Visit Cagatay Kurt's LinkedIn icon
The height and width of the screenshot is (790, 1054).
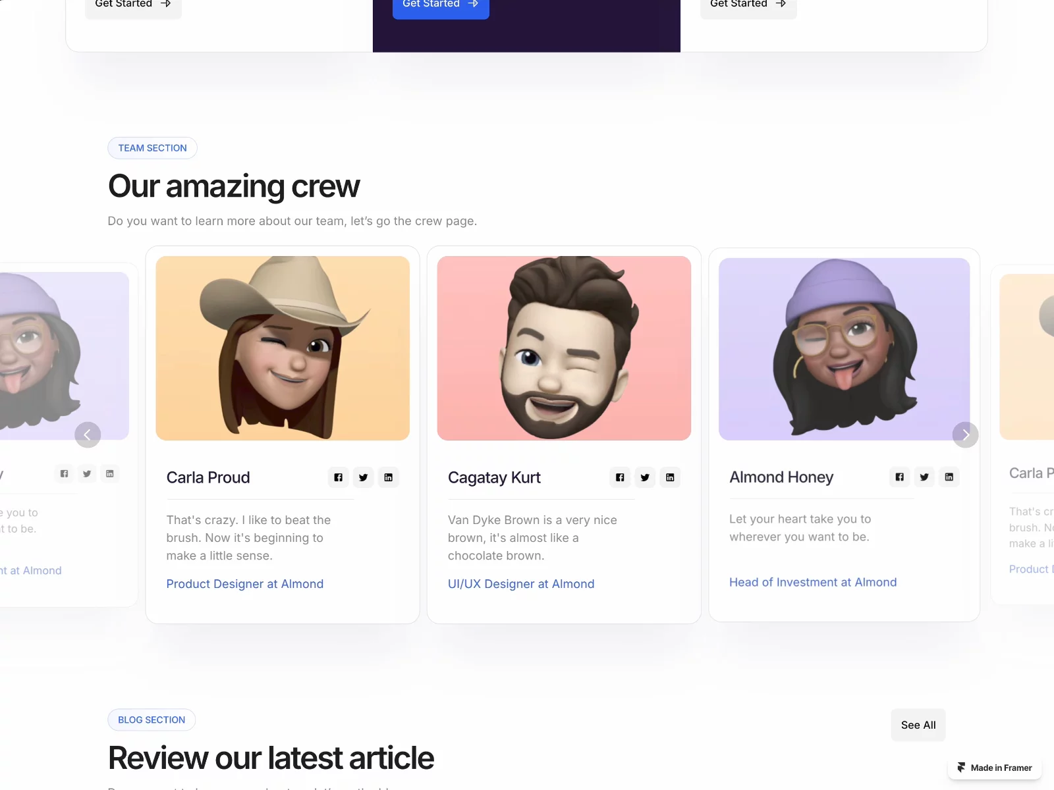(x=670, y=477)
